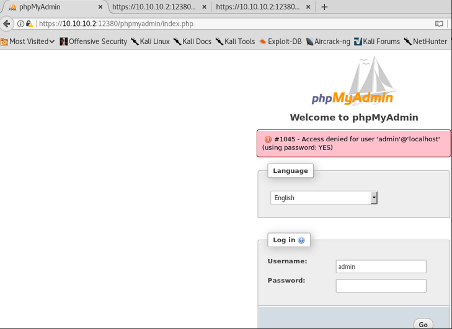Screen dimensions: 452x329
Task: Close the third 10.10.10.2 tab
Action: tap(308, 7)
